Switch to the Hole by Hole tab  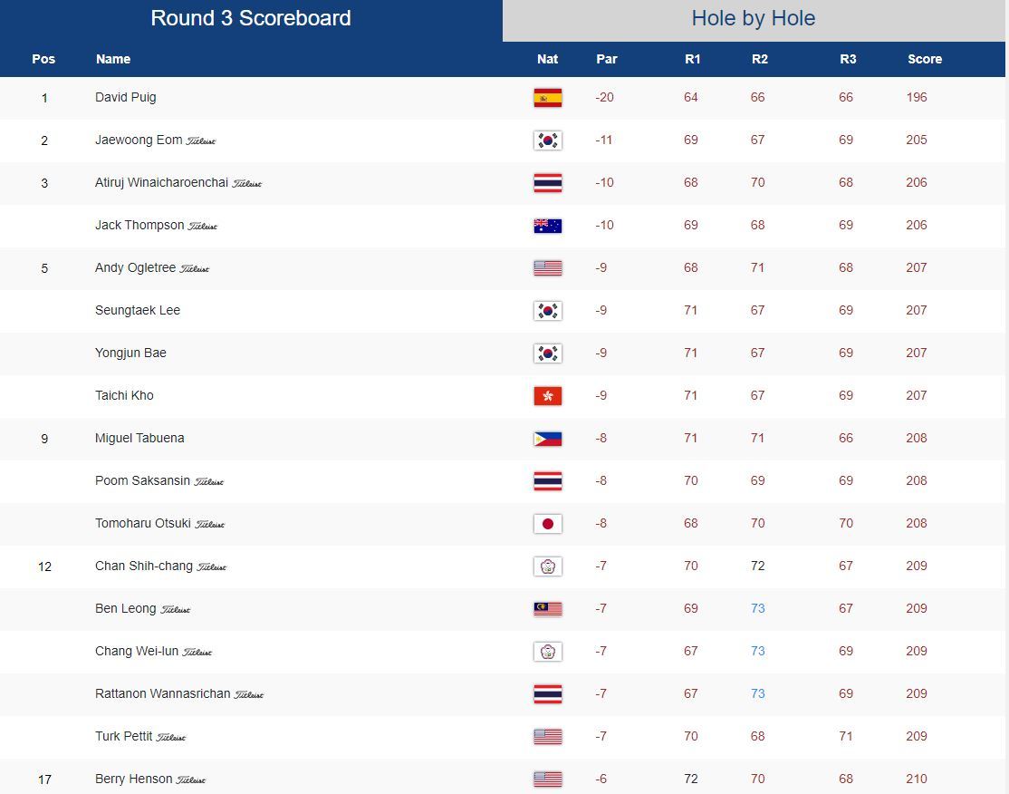click(x=754, y=18)
